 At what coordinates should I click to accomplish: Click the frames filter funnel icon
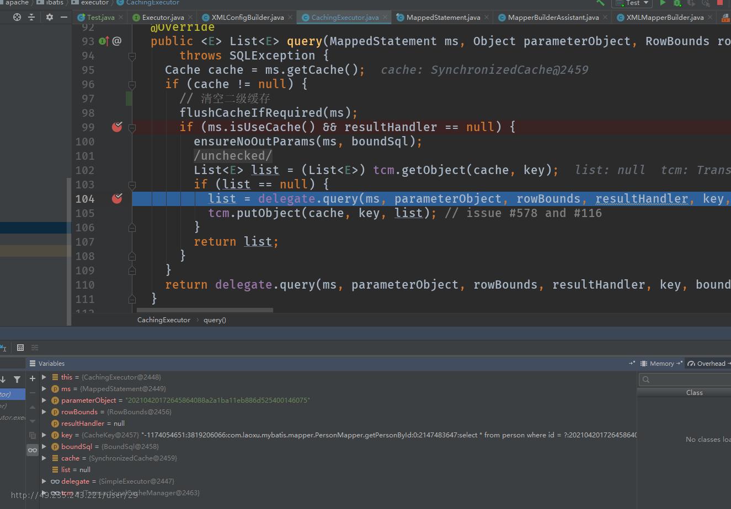click(17, 379)
